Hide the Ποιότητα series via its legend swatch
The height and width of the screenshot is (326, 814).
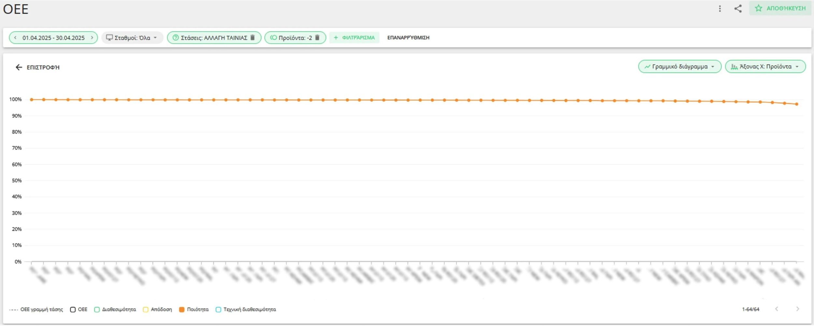tap(181, 309)
